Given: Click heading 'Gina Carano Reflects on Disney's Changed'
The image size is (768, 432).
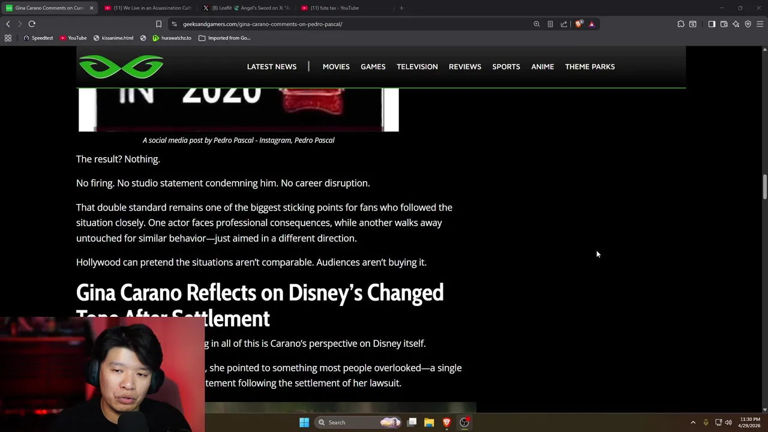Looking at the screenshot, I should click(260, 293).
